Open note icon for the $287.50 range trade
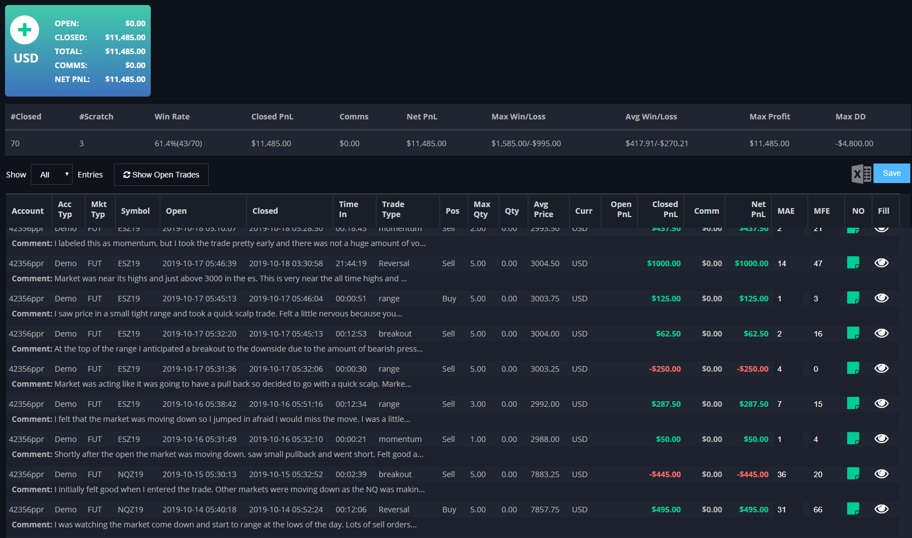Screen dimensions: 912x538 tap(853, 403)
